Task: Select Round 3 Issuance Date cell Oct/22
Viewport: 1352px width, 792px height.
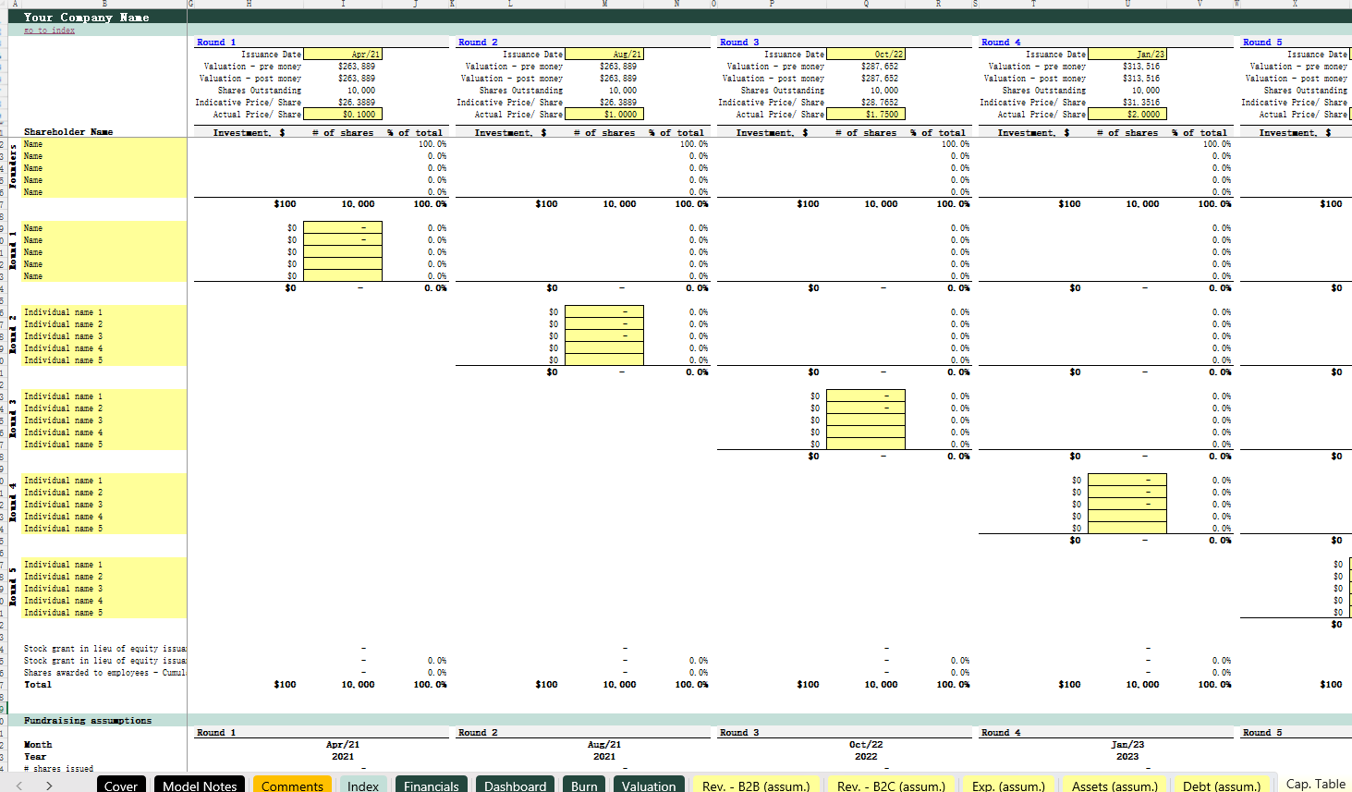Action: tap(866, 55)
